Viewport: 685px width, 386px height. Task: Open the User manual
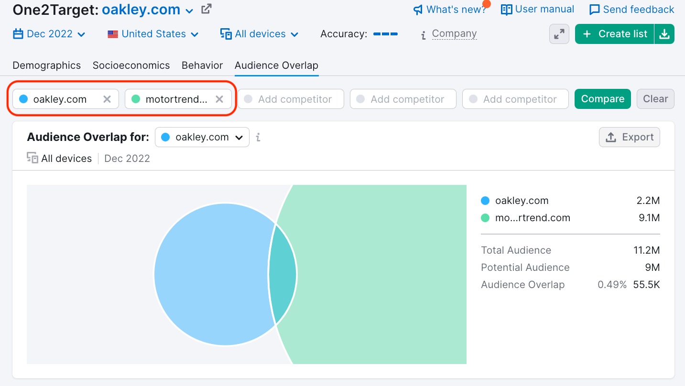[537, 9]
